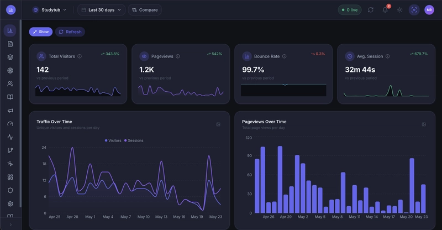This screenshot has width=442, height=230.
Task: Click the 542% change indicator
Action: tap(214, 54)
